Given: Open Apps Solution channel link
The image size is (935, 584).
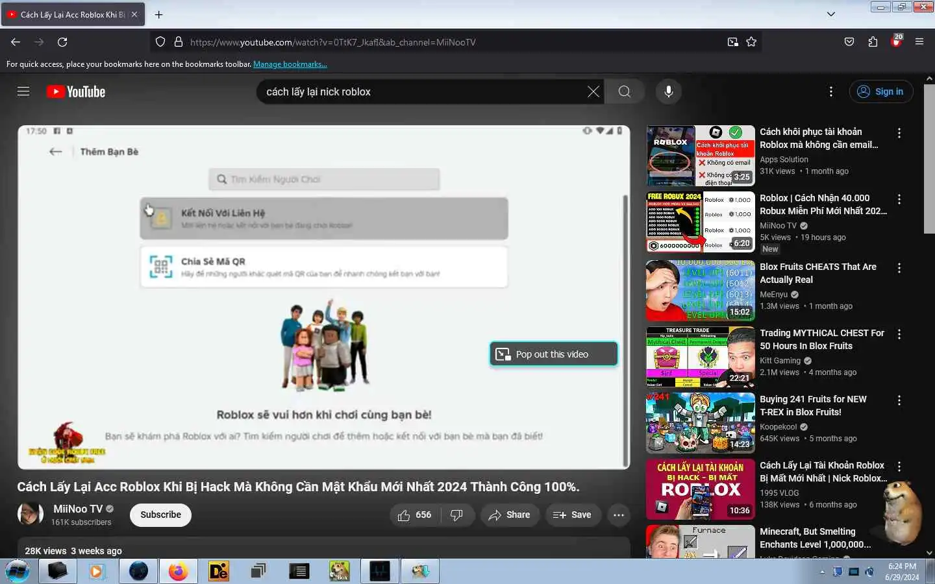Looking at the screenshot, I should pos(784,160).
